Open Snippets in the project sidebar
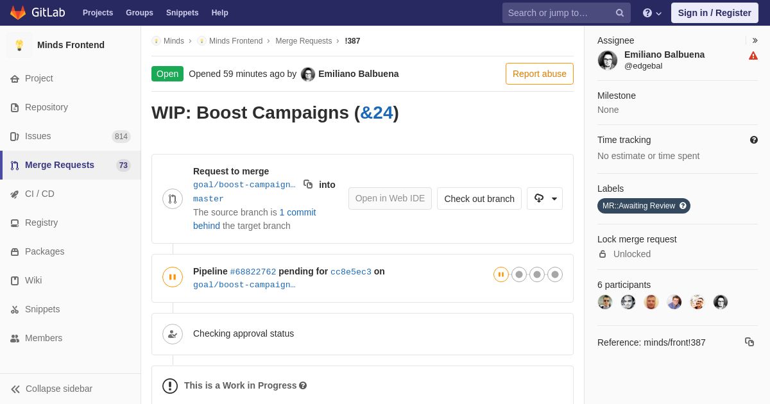770x404 pixels. (71, 309)
